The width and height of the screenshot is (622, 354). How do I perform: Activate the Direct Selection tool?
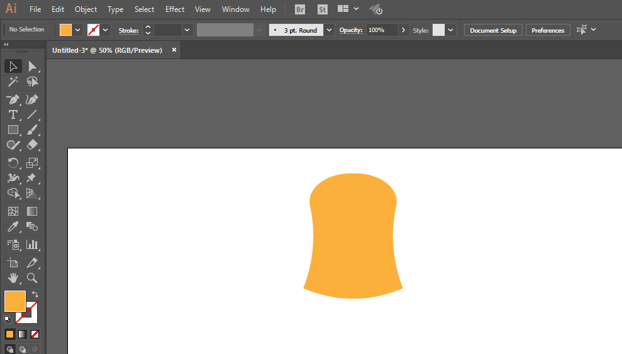coord(32,66)
